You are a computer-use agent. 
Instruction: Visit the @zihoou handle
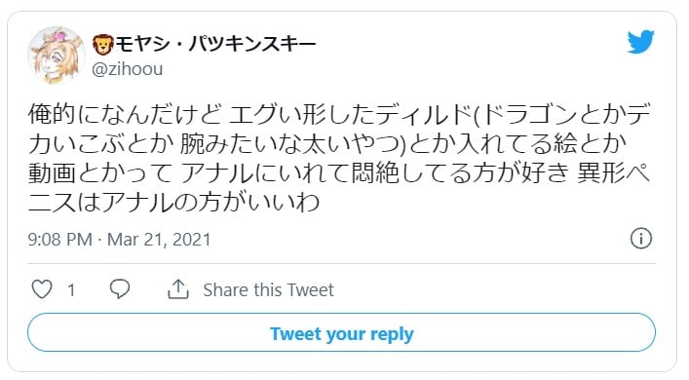pos(128,69)
